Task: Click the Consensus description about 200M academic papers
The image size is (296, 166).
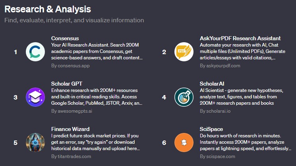Action: point(97,51)
